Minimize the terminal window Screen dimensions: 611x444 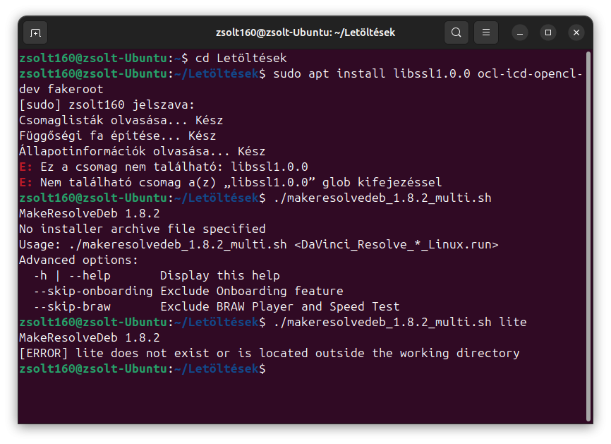520,32
